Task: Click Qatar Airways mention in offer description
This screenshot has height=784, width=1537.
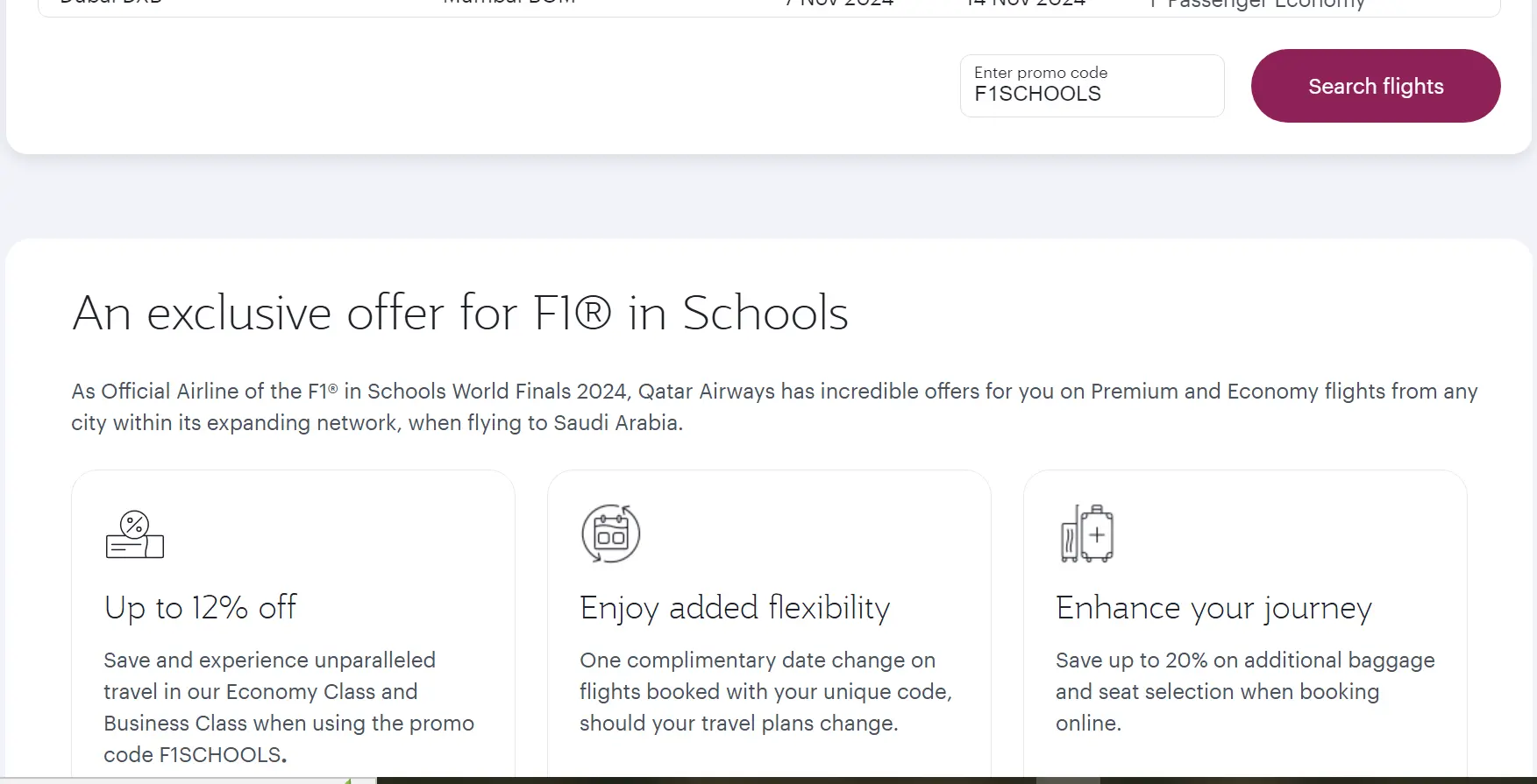Action: [x=705, y=392]
